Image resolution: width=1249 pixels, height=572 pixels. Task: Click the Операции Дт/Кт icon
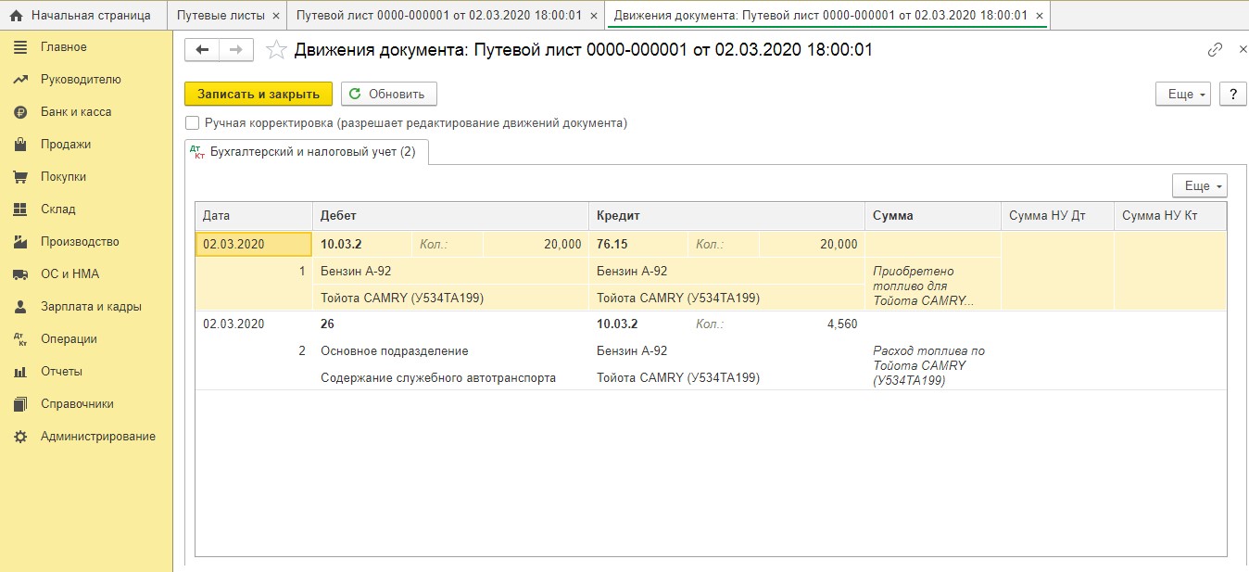coord(19,339)
